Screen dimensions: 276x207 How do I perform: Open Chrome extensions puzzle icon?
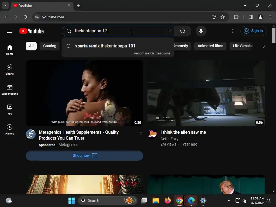click(236, 17)
